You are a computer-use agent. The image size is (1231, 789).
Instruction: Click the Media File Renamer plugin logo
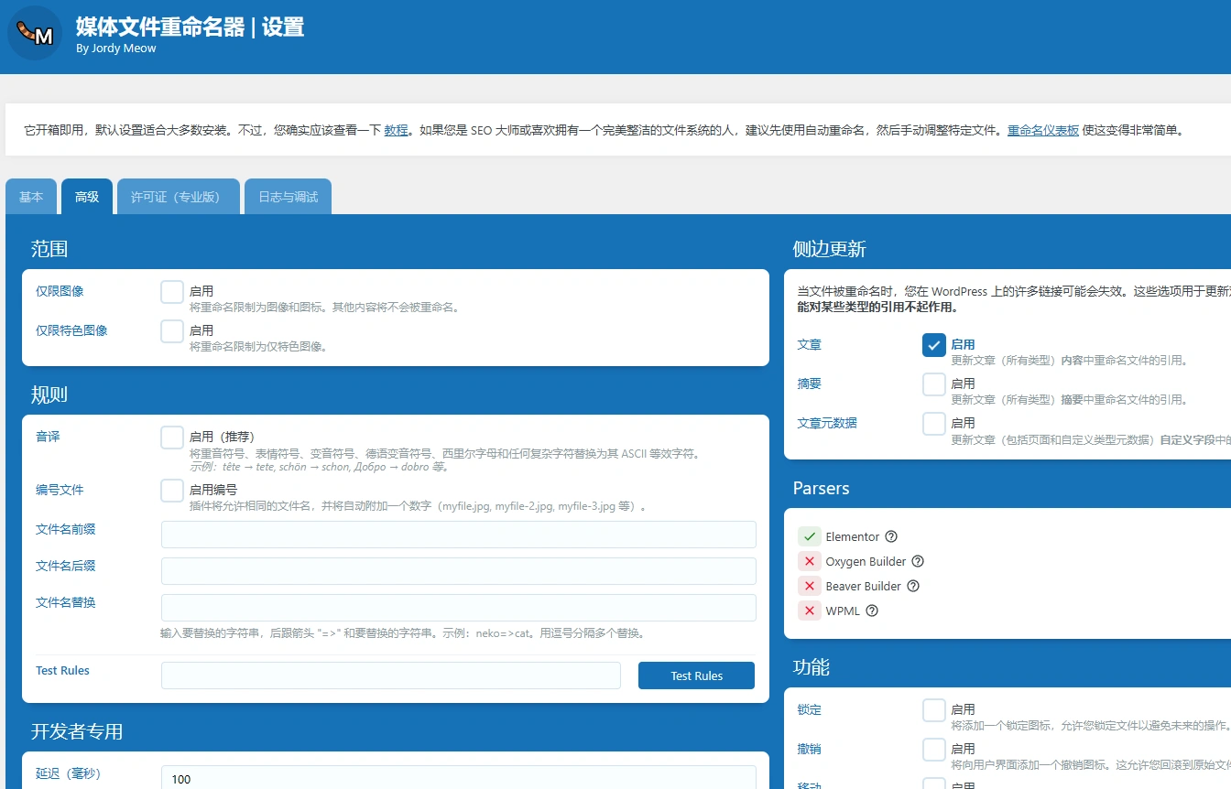[34, 34]
